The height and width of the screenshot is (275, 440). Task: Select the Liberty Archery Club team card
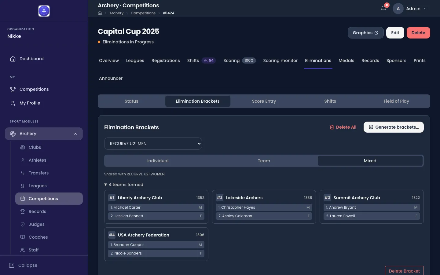[x=156, y=207]
